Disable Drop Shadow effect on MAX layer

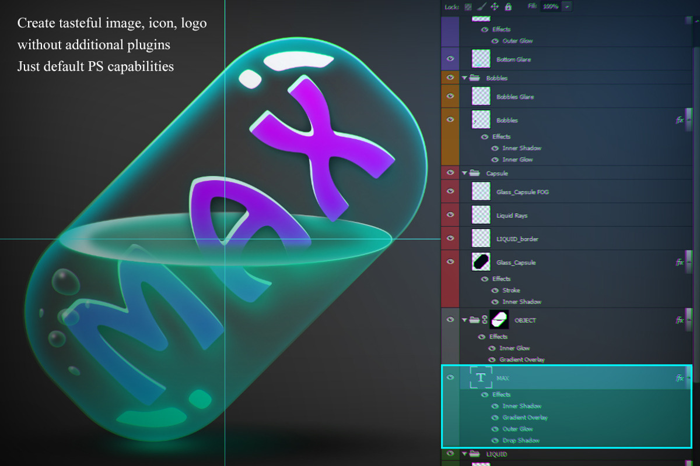coord(495,440)
